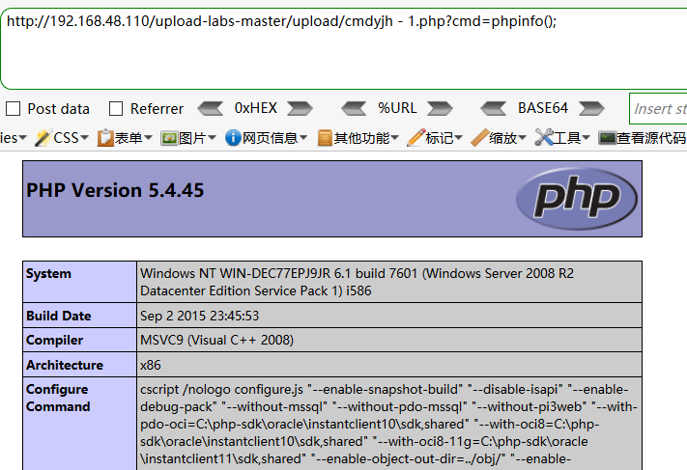Focus the Insert string input field

(x=659, y=108)
